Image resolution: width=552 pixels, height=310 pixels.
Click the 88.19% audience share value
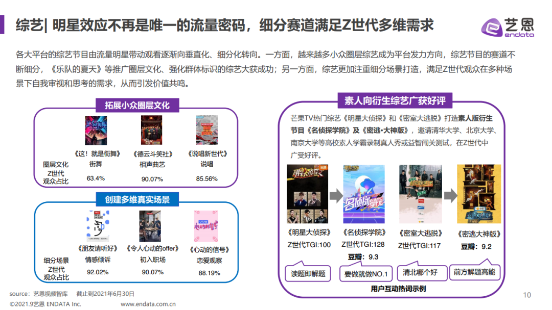click(210, 273)
